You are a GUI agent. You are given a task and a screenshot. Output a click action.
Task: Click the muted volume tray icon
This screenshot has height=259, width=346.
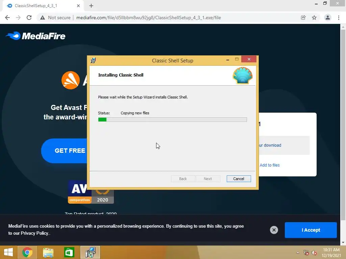point(314,253)
